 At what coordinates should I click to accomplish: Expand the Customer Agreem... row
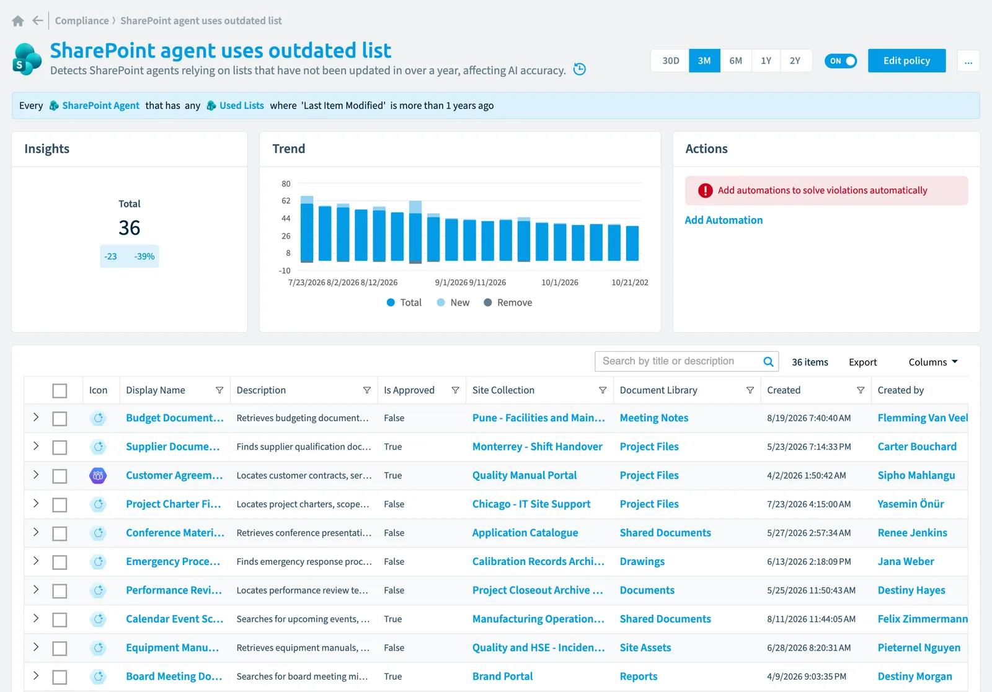coord(36,475)
